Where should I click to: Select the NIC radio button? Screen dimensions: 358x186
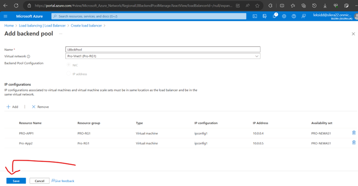69,65
